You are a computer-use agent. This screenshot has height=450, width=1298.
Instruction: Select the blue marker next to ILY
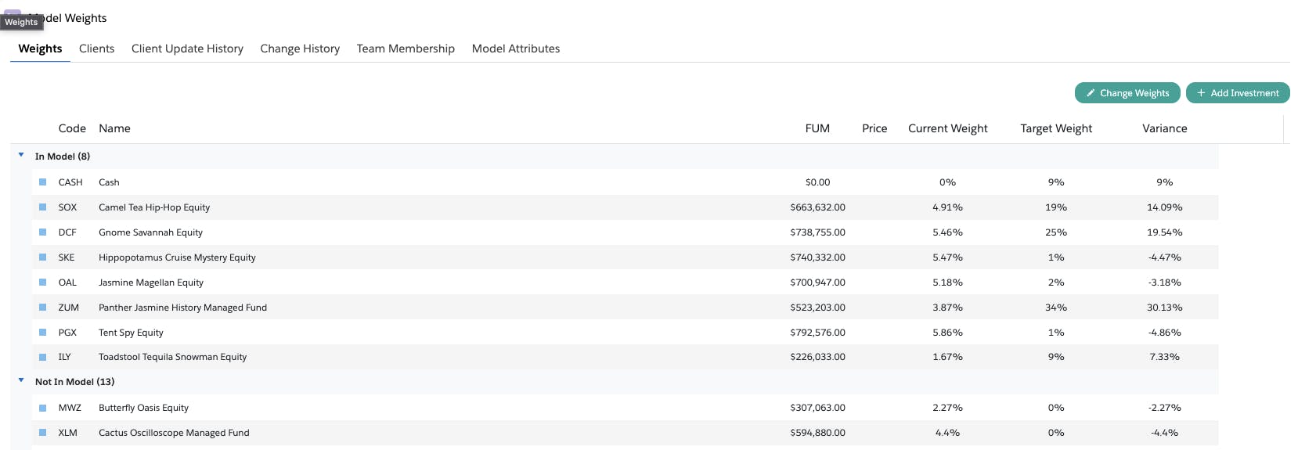click(x=43, y=357)
